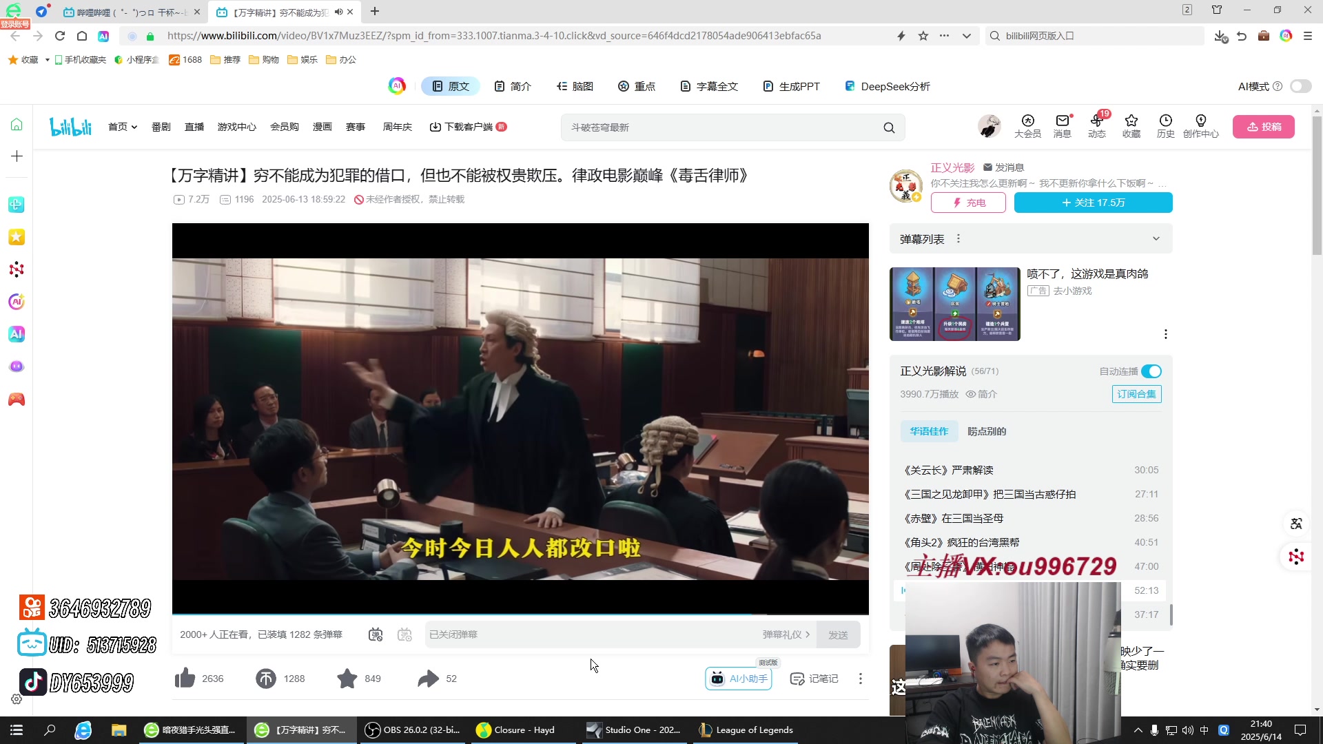Viewport: 1323px width, 744px height.
Task: Toggle 自动连播 autoplay switch
Action: point(1151,371)
